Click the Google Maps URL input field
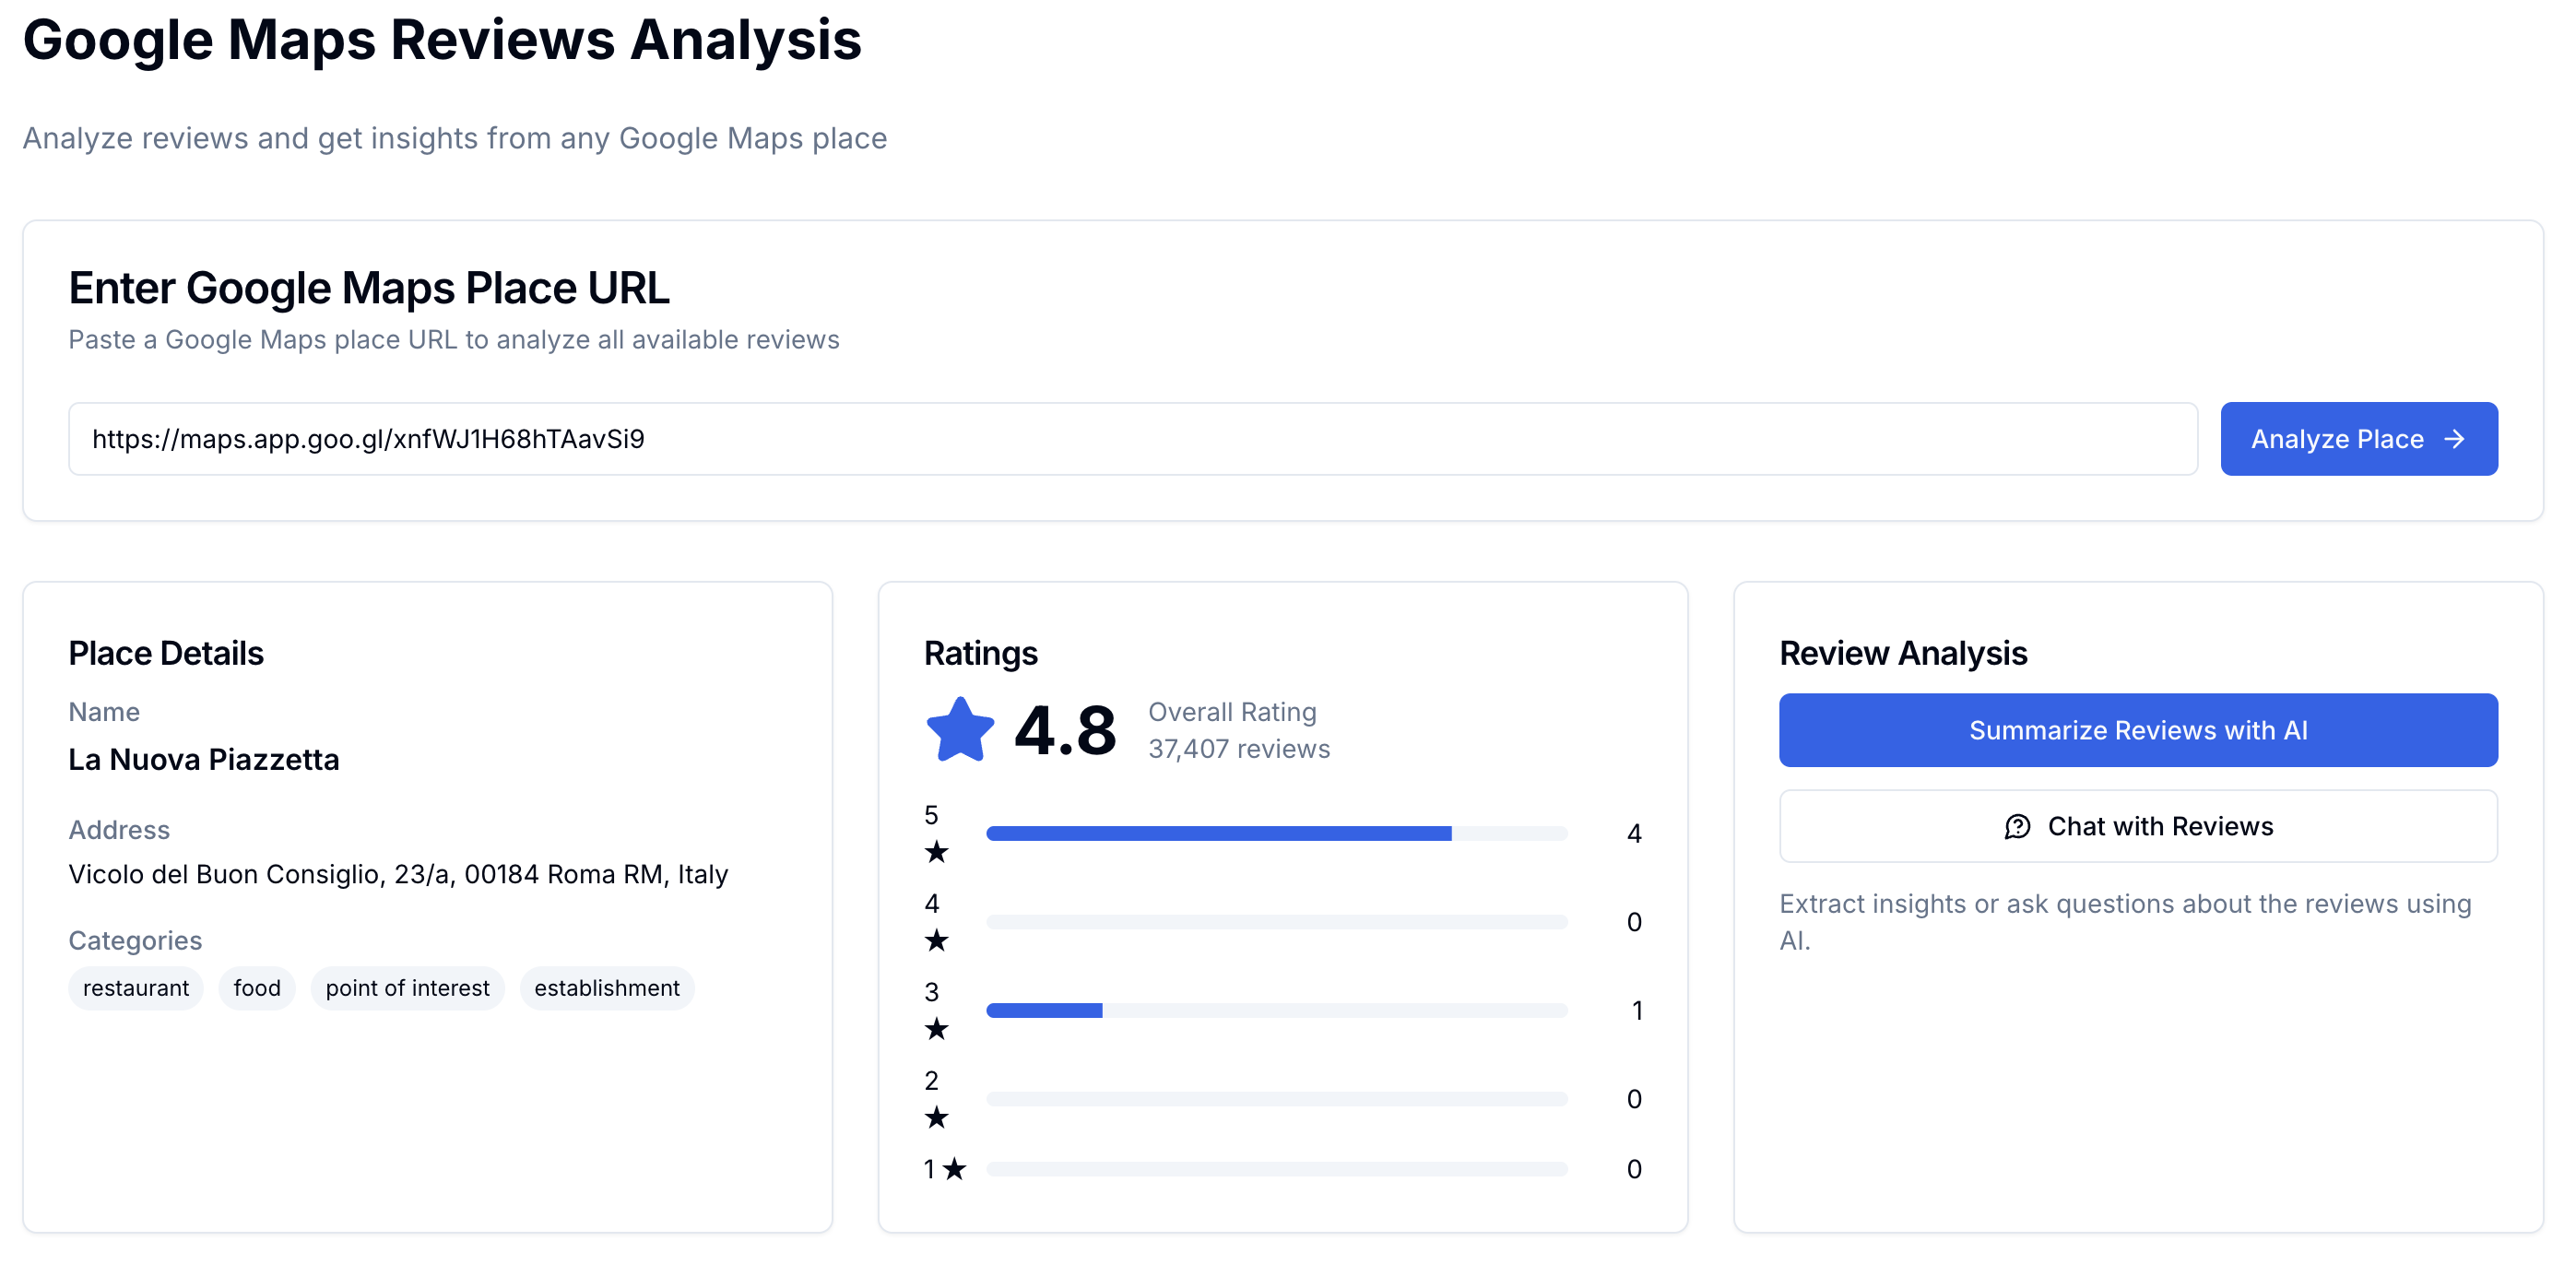 click(1132, 439)
